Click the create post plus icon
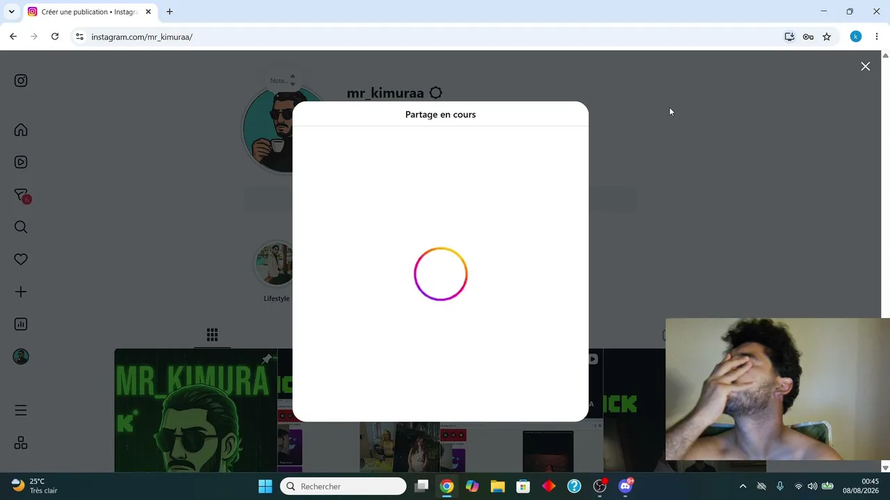 (21, 292)
